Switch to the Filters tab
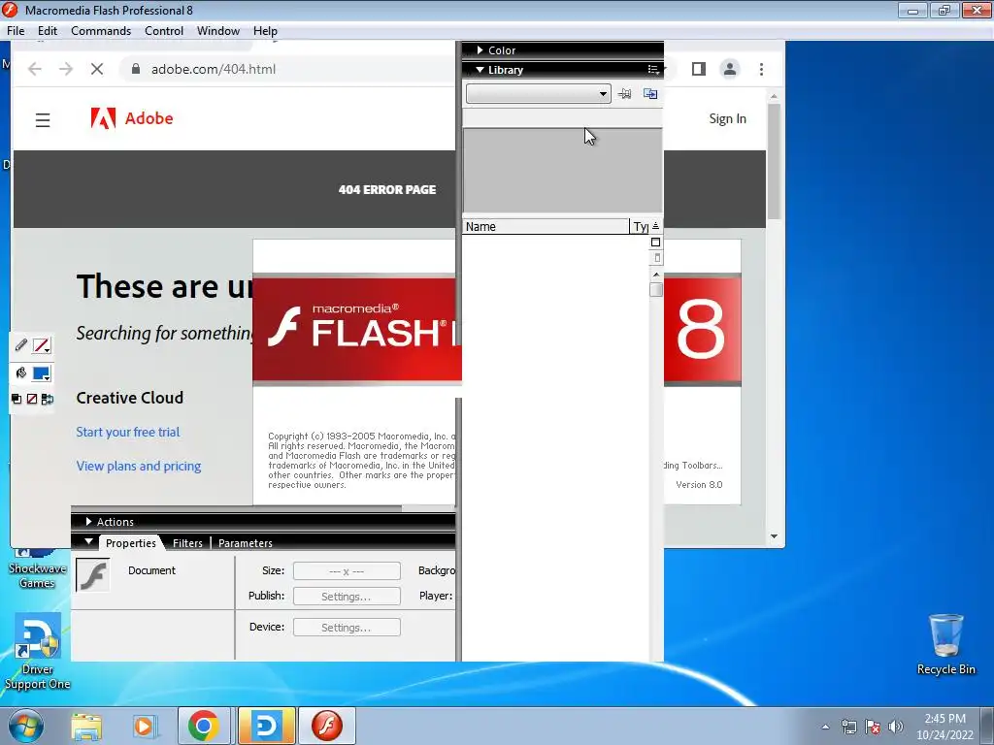The width and height of the screenshot is (994, 745). 187,543
